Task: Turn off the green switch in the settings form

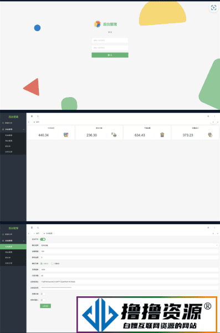Action: coord(43,239)
